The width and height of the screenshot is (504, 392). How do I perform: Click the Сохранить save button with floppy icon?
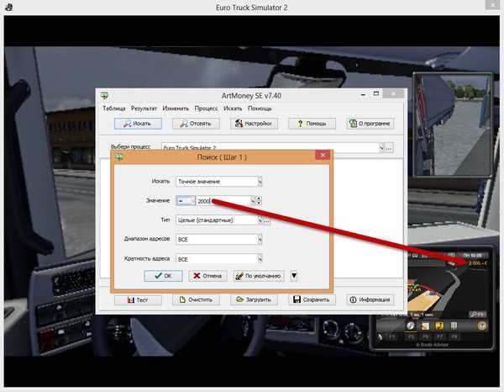tap(312, 299)
